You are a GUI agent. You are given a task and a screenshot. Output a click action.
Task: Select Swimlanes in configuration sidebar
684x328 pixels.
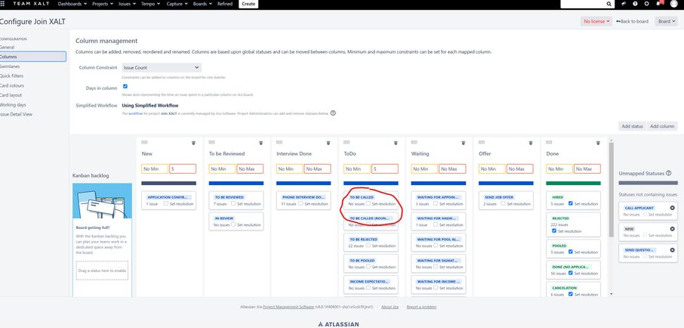10,67
